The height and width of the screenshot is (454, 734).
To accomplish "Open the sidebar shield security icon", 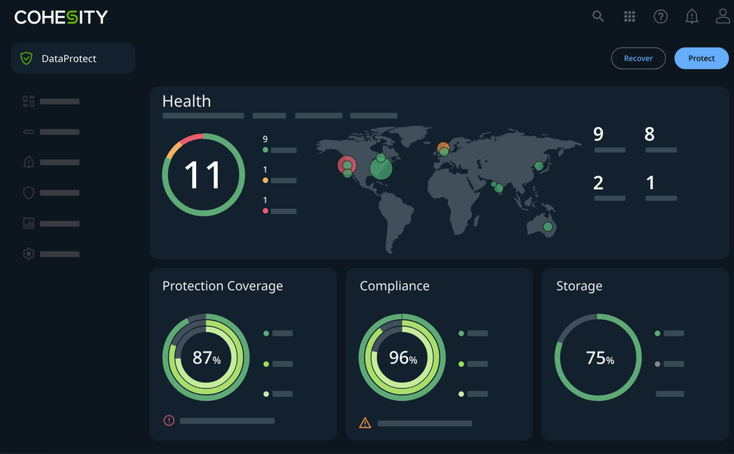I will pyautogui.click(x=29, y=192).
